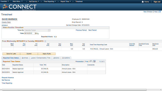Click the Date input field

(x=29, y=33)
